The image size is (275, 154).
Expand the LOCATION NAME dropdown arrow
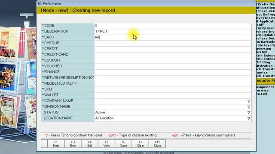pos(248,118)
